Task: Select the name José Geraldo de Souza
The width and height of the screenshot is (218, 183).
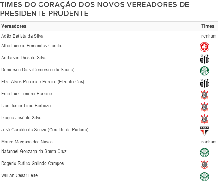Action: tap(24, 130)
